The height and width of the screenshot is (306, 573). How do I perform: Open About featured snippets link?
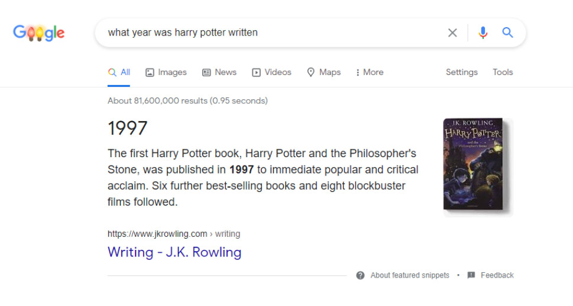[x=410, y=275]
